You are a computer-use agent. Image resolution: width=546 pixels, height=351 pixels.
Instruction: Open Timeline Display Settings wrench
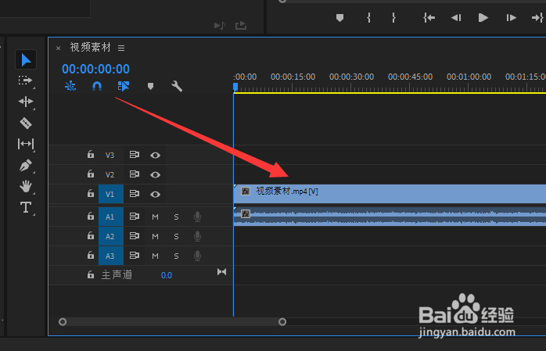(177, 86)
